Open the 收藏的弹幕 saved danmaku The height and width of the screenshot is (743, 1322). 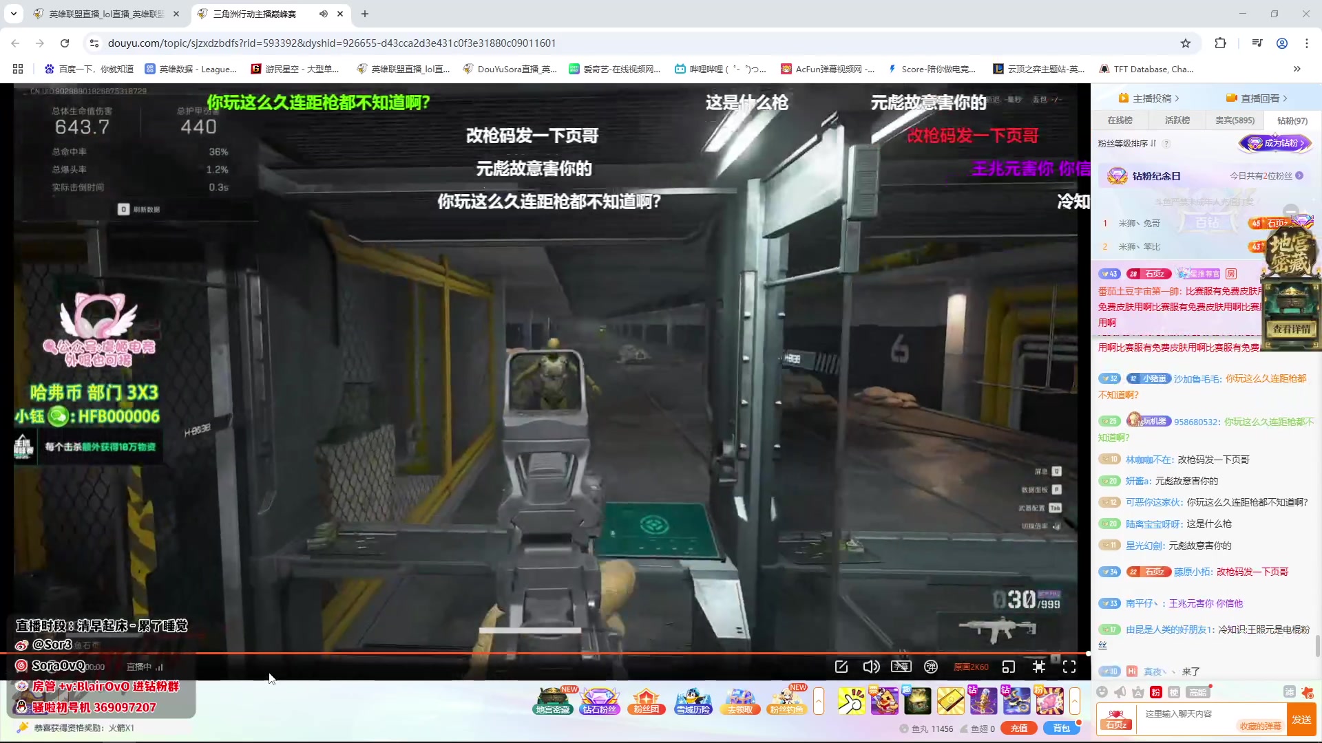[1260, 726]
